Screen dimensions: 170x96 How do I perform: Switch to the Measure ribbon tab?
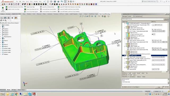tap(39, 14)
